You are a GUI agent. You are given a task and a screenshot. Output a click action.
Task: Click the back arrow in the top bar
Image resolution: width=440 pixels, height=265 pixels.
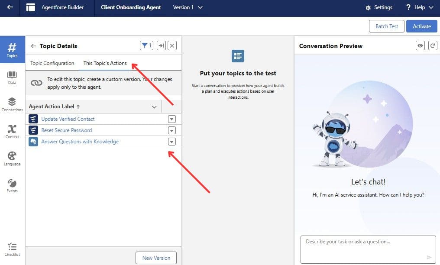point(10,7)
